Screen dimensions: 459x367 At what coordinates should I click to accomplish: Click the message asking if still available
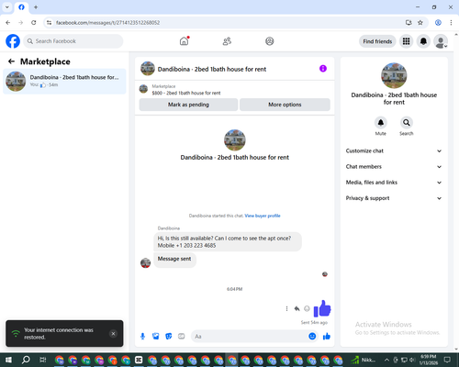228,241
